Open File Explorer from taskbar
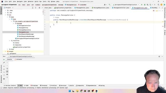This screenshot has height=93, width=166. coord(77,91)
